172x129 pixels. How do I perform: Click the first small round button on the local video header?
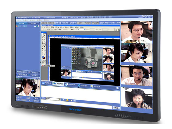(37, 78)
